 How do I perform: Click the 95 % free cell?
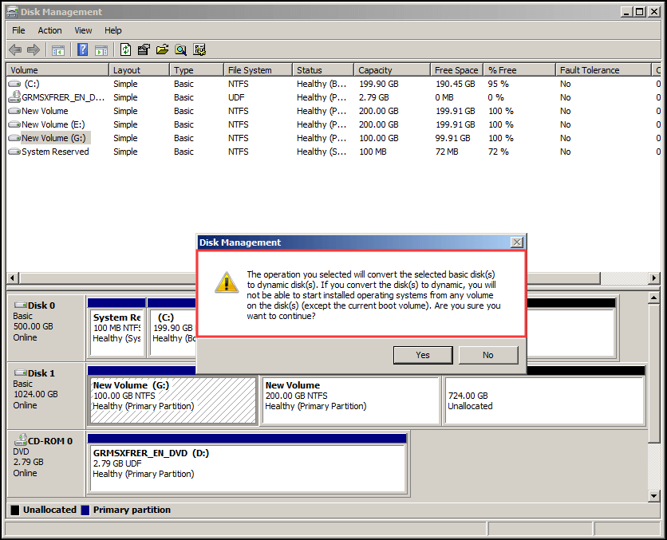498,84
